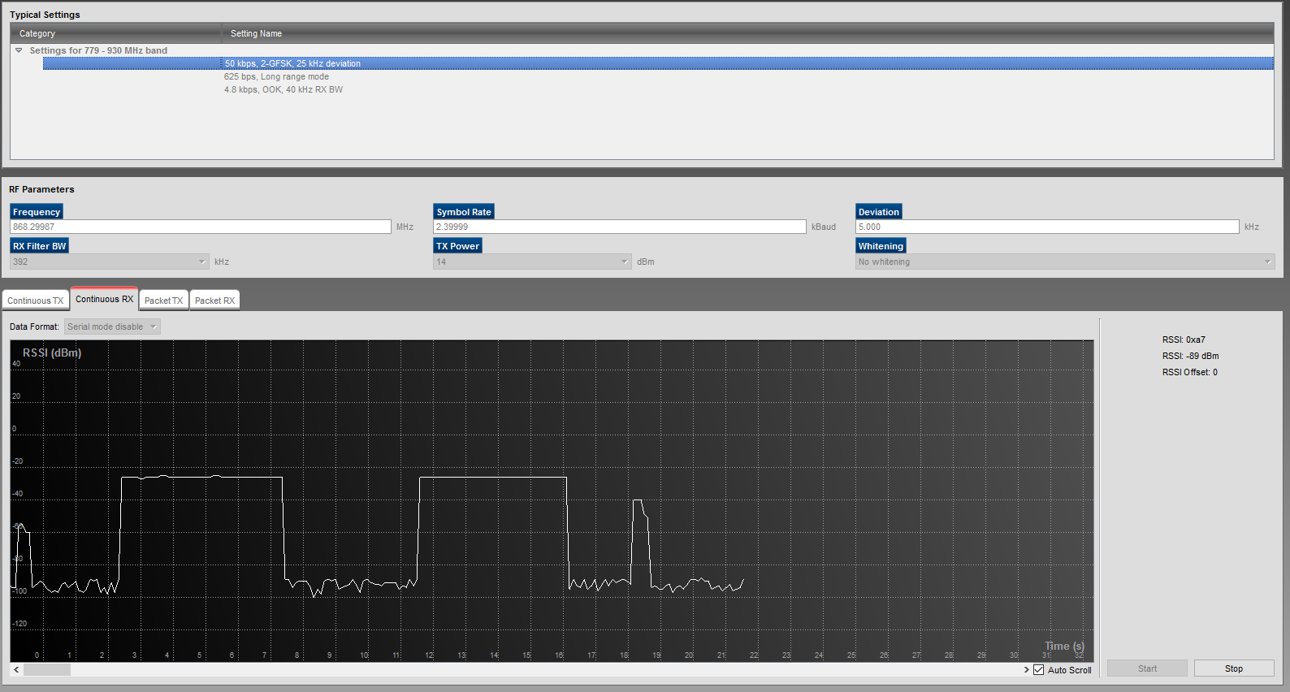Image resolution: width=1290 pixels, height=692 pixels.
Task: Select the 4.8 kbps, OOK, 40 kHz RX BW setting
Action: (284, 89)
